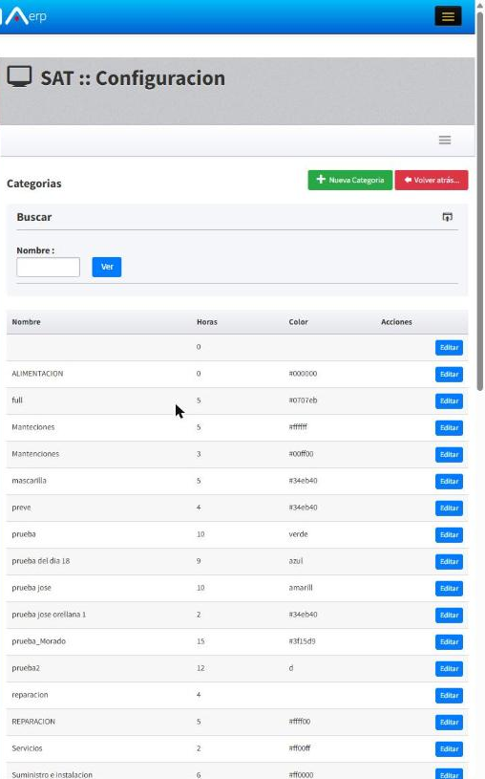
Task: Edit the full category row
Action: (449, 400)
